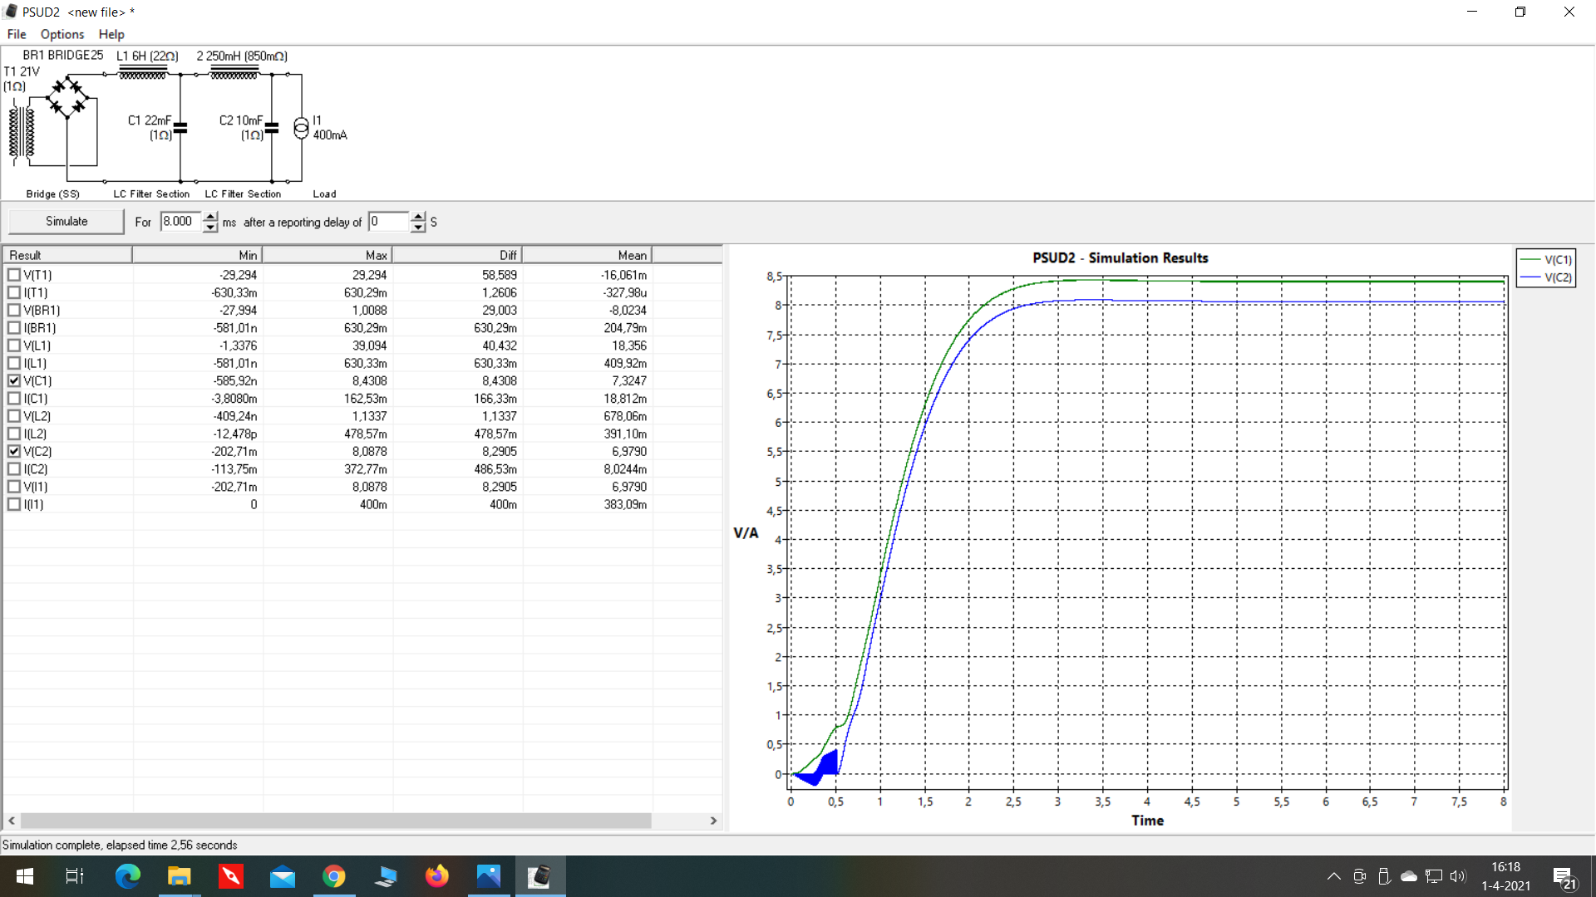
Task: Select the BR1 bridge rectifier diode symbol
Action: pyautogui.click(x=67, y=98)
